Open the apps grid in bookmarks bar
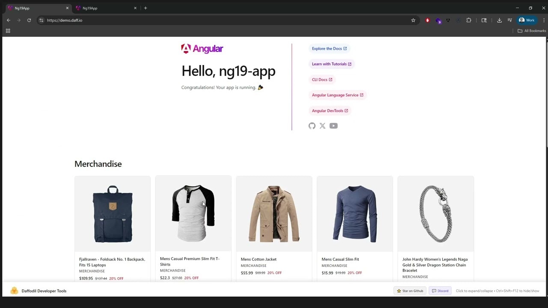 8,31
